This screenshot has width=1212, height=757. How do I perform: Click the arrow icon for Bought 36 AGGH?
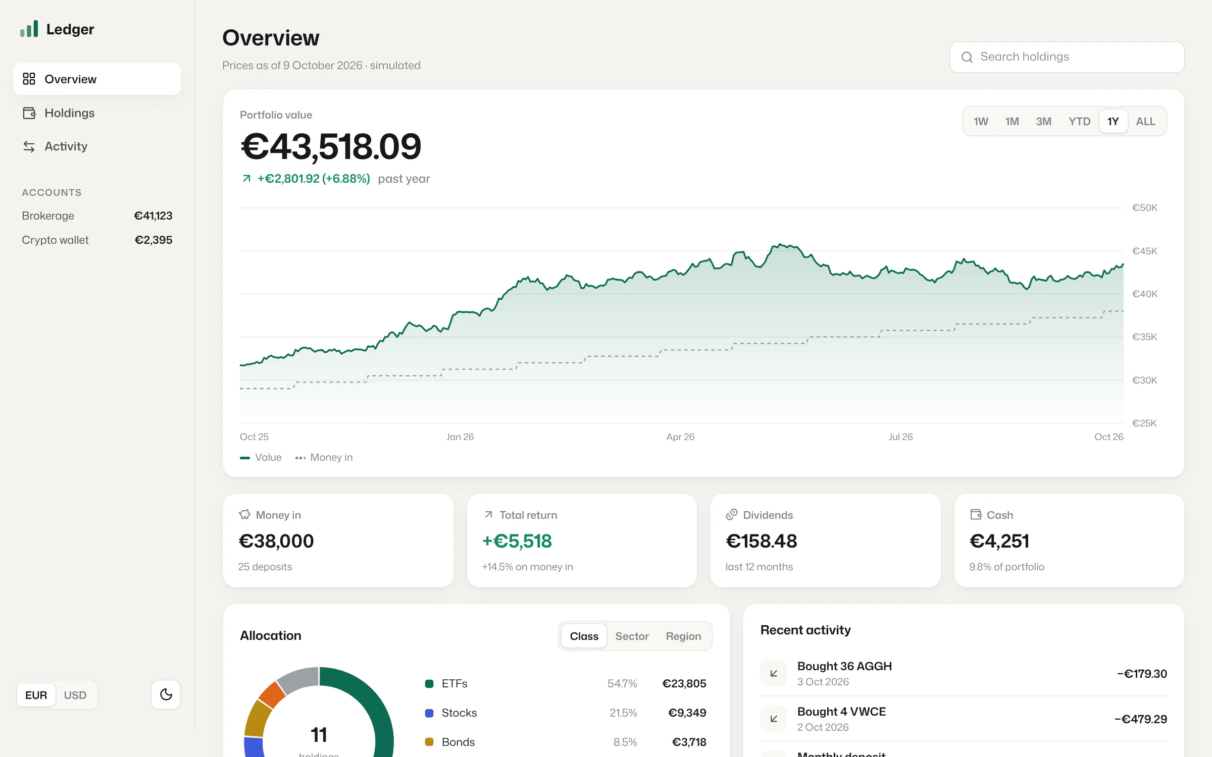(x=774, y=673)
